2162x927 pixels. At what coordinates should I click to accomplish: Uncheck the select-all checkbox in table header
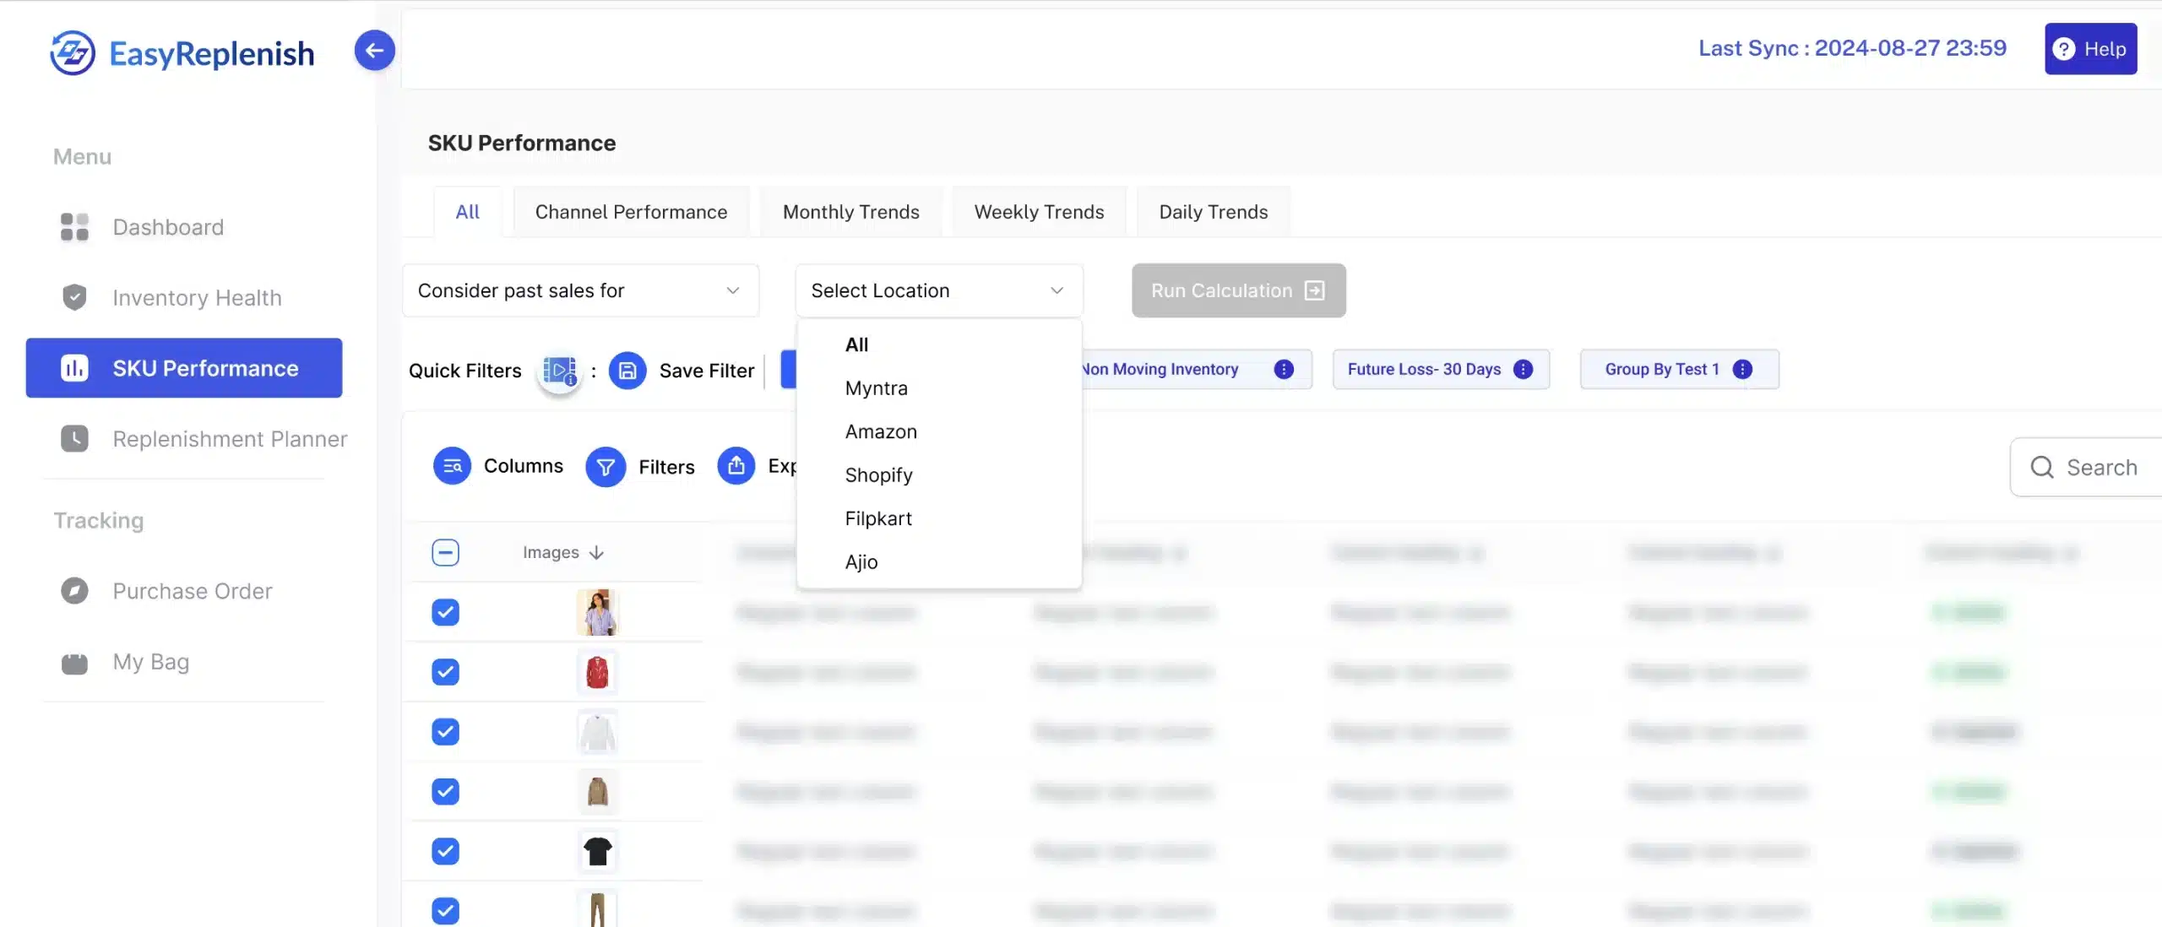[x=445, y=552]
